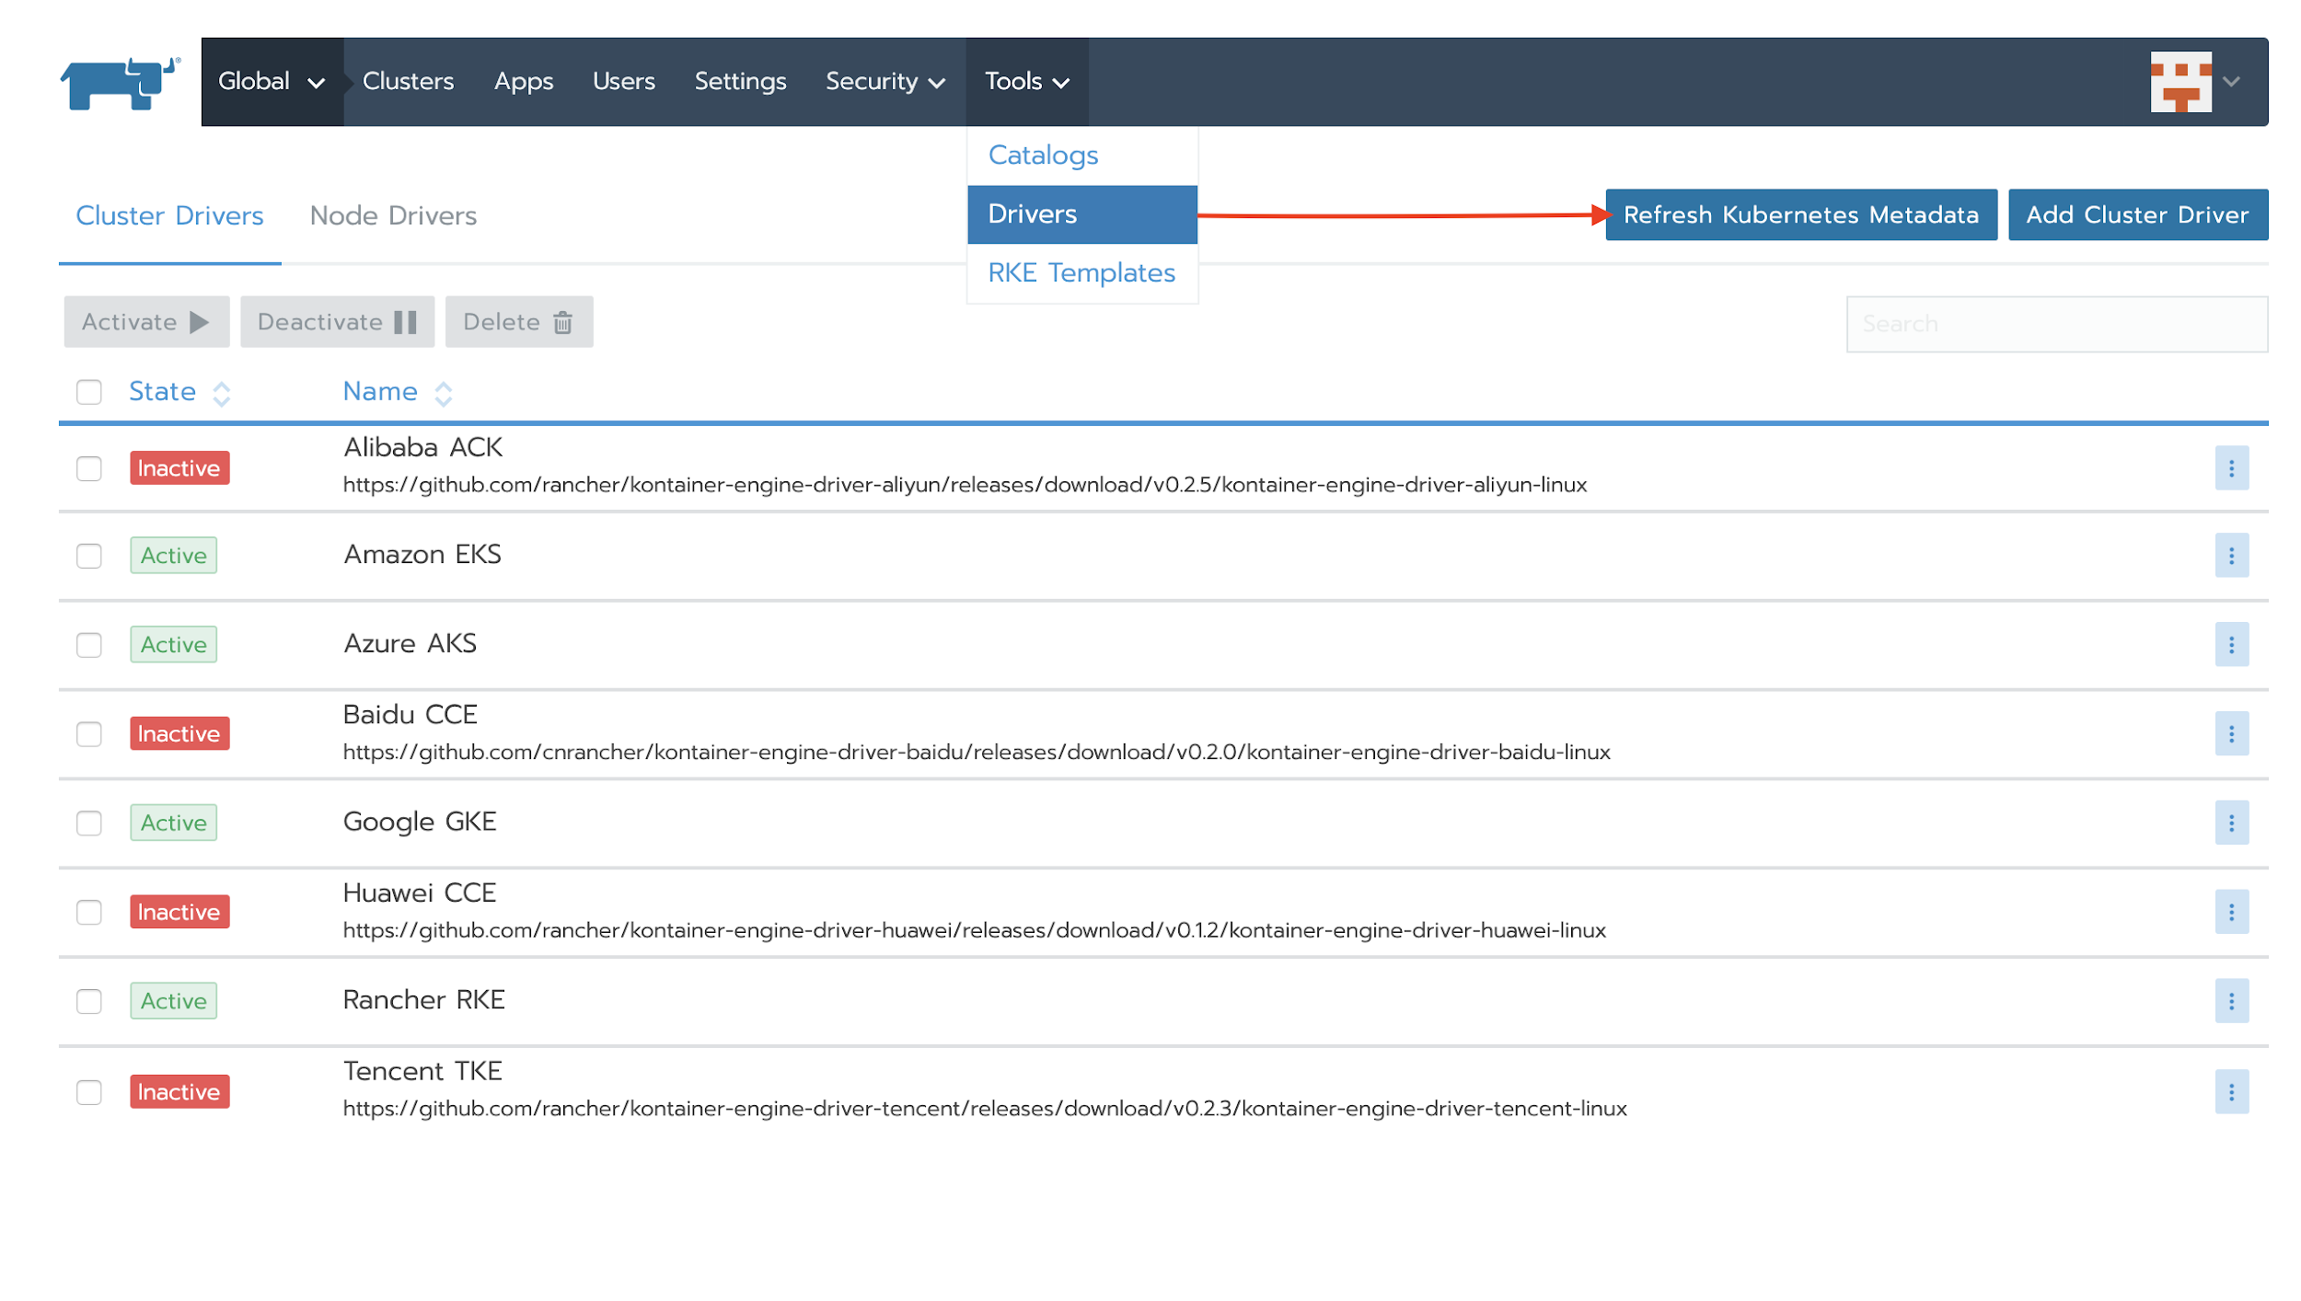Open the Rancher RKE row actions menu
The height and width of the screenshot is (1301, 2301).
pos(2231,1001)
